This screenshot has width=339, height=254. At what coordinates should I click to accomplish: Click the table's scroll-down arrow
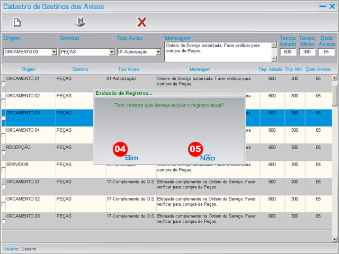point(334,239)
